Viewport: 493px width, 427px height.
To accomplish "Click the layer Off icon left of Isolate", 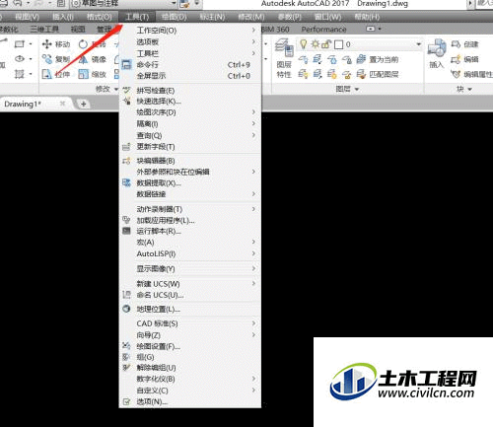I will pos(303,59).
